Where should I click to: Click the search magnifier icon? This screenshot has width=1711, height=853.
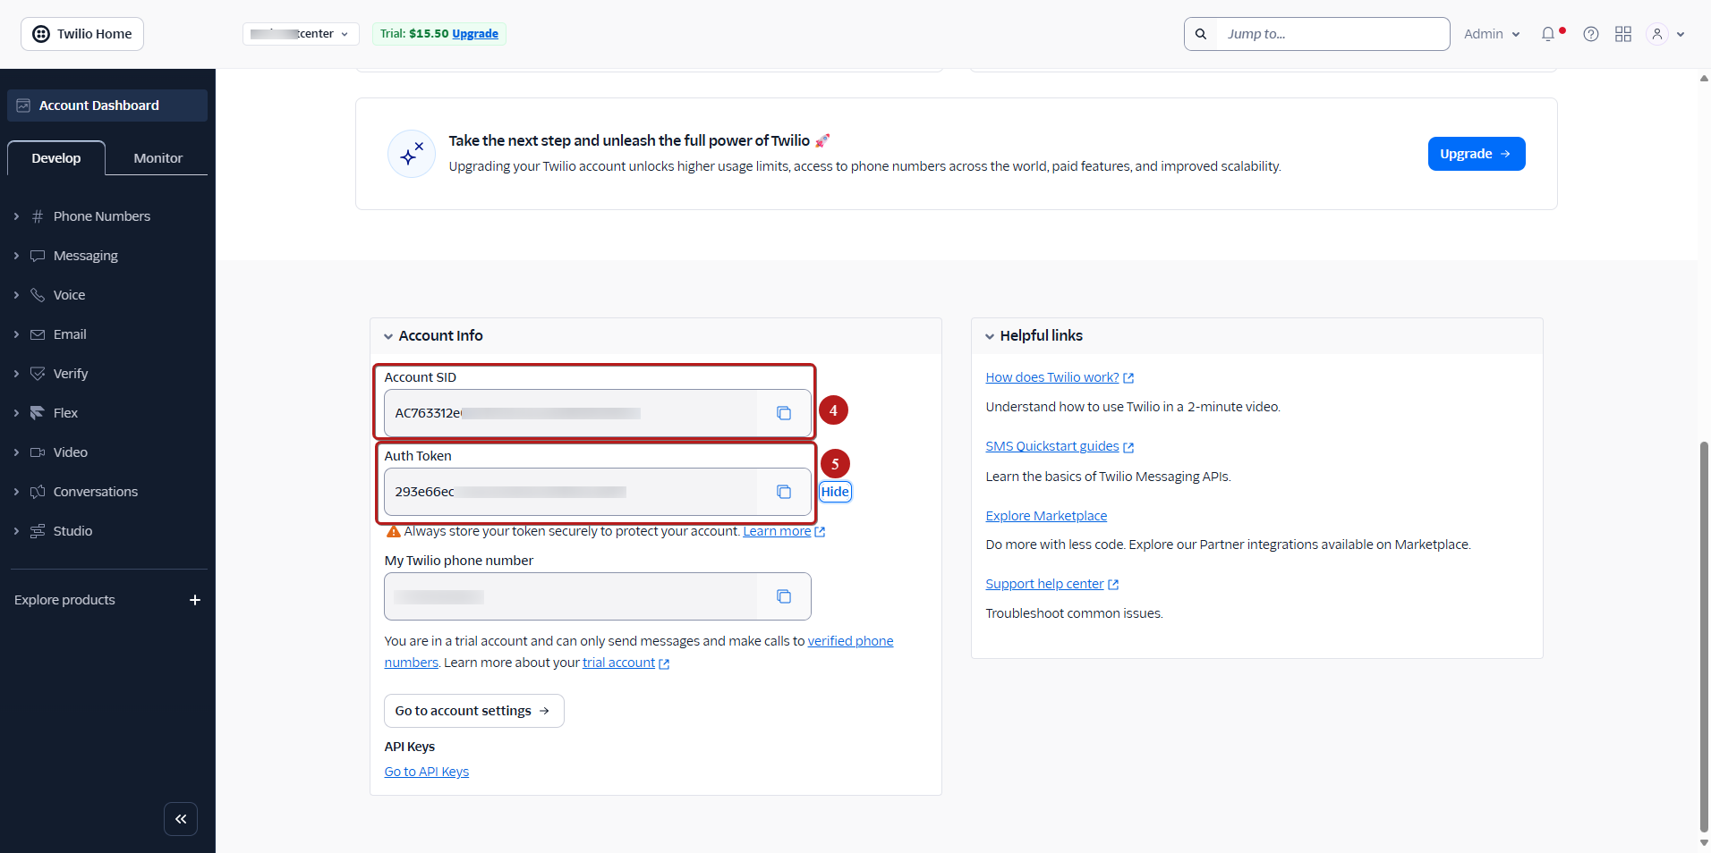(1201, 34)
